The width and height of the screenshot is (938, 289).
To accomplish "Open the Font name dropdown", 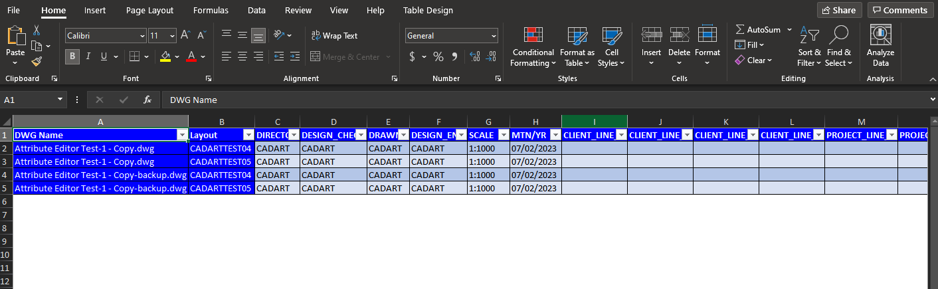I will click(142, 36).
